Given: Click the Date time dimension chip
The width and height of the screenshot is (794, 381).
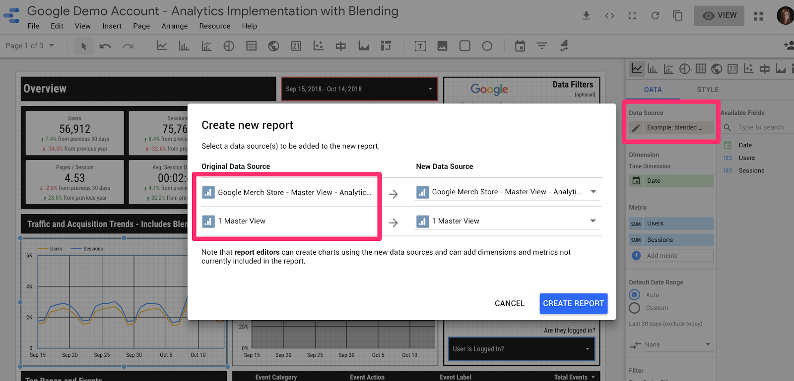Looking at the screenshot, I should 671,181.
